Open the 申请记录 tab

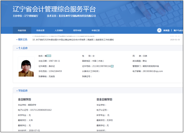[96, 31]
